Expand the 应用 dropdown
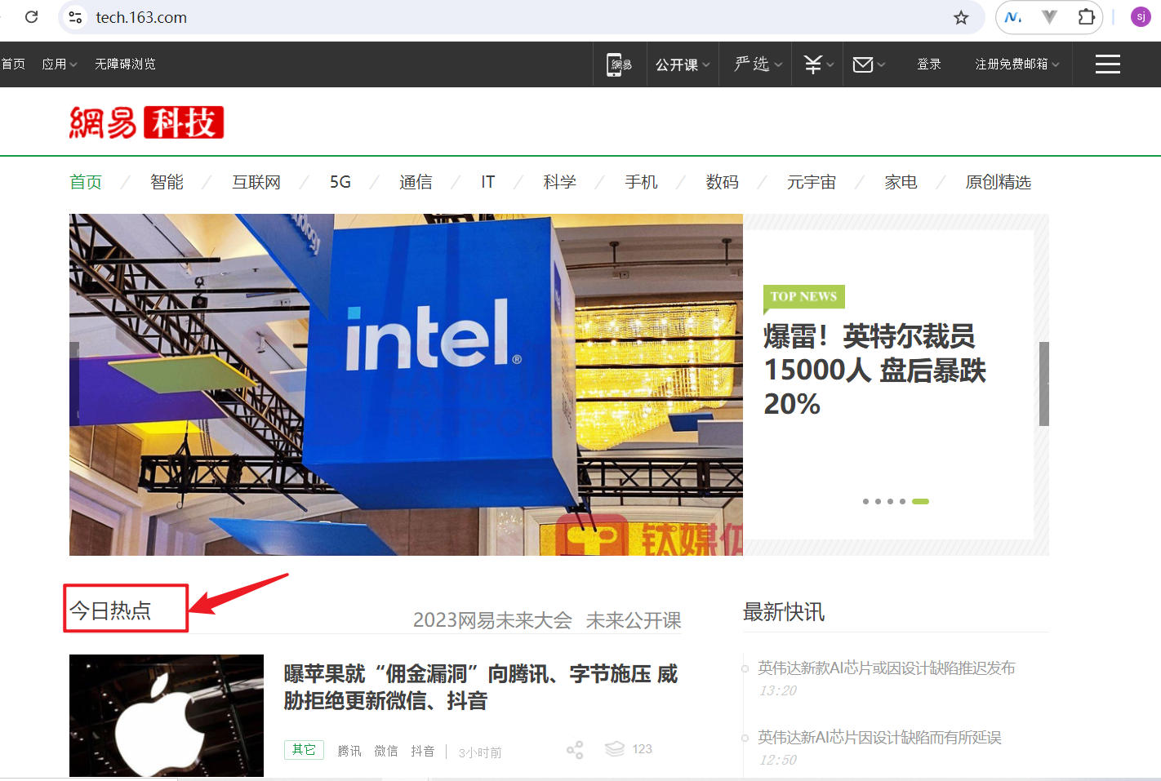Screen dimensions: 1161x781 (x=60, y=64)
